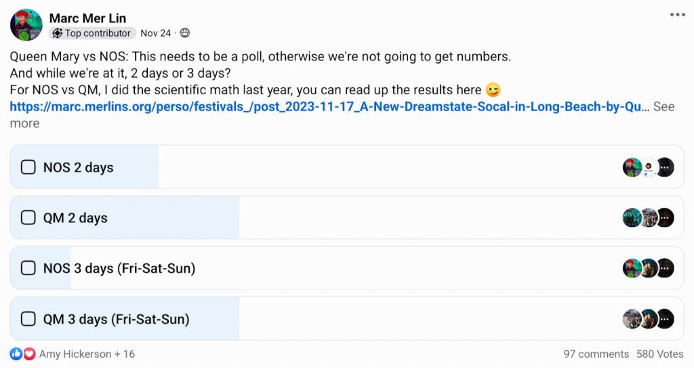This screenshot has width=694, height=368.
Task: Open second voter avatar on QM 3 days
Action: point(648,319)
